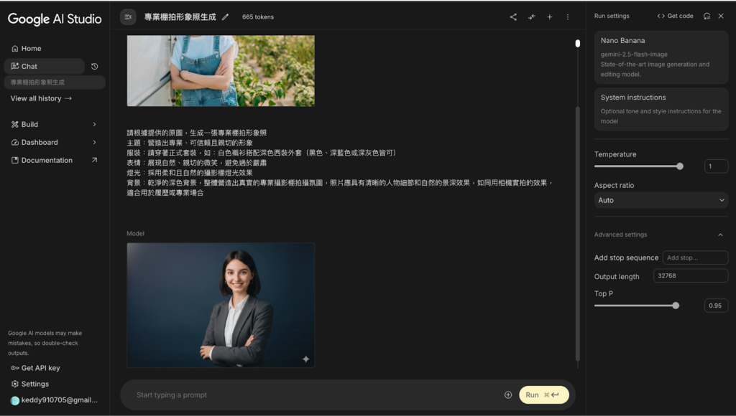Open the three-dot more options menu

[567, 16]
